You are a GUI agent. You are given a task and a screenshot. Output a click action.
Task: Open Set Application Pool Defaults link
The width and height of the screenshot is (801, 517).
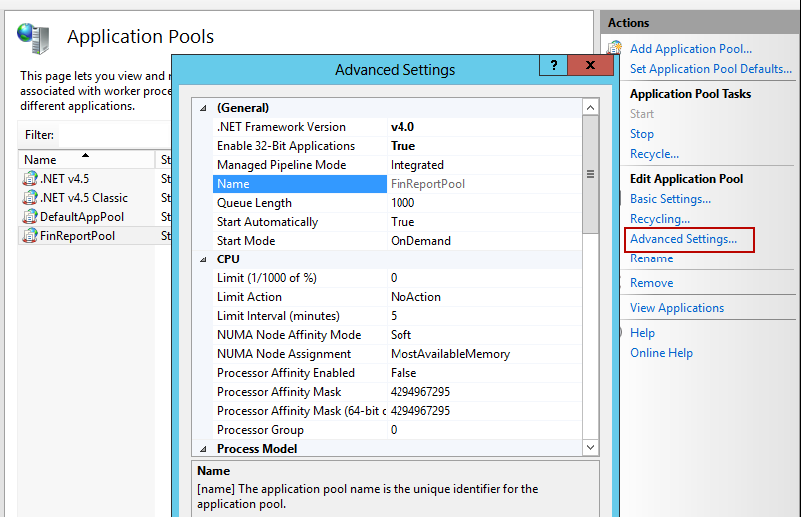[x=710, y=69]
